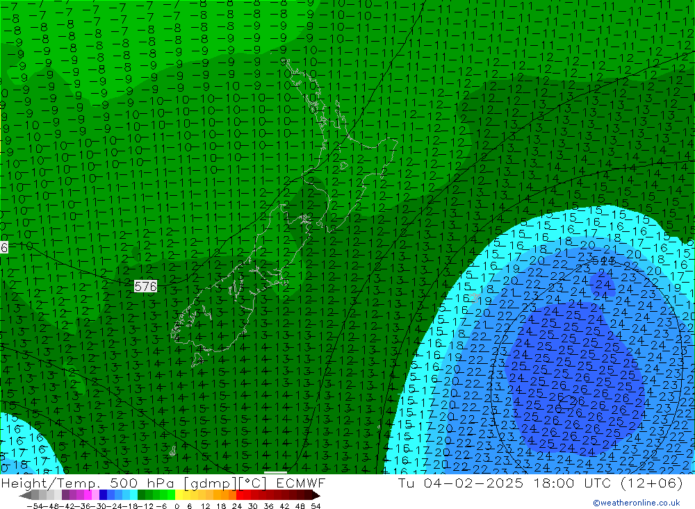Click the '-30' legend scale label
This screenshot has height=509, width=695.
98,506
